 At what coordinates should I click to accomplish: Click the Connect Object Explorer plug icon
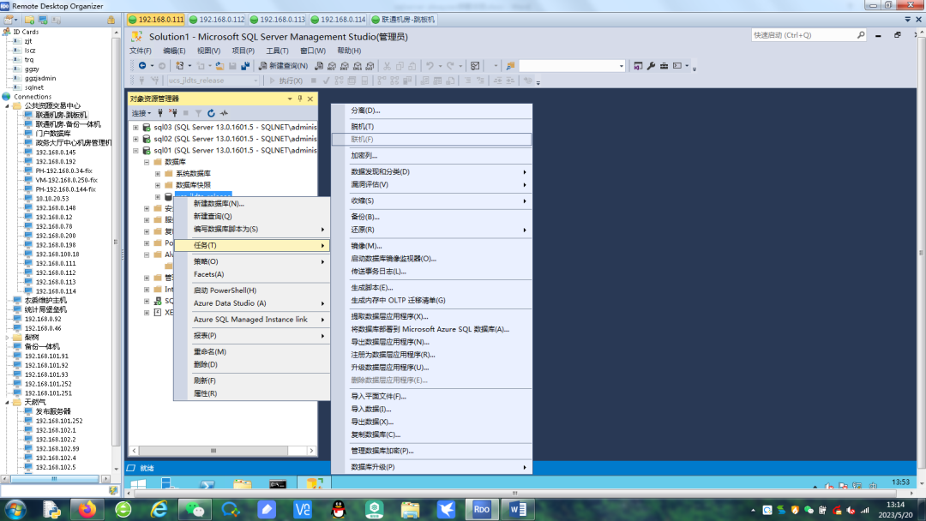160,113
